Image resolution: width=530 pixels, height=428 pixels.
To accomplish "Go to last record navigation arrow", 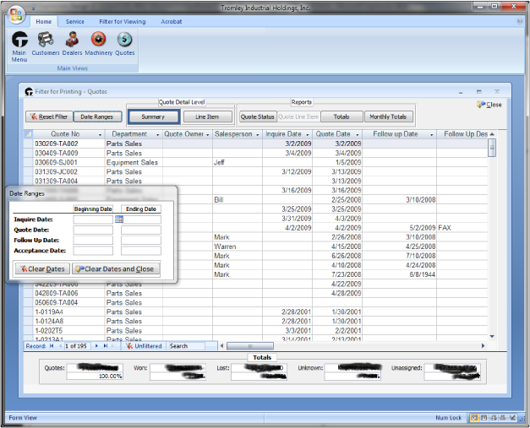I will coord(106,346).
